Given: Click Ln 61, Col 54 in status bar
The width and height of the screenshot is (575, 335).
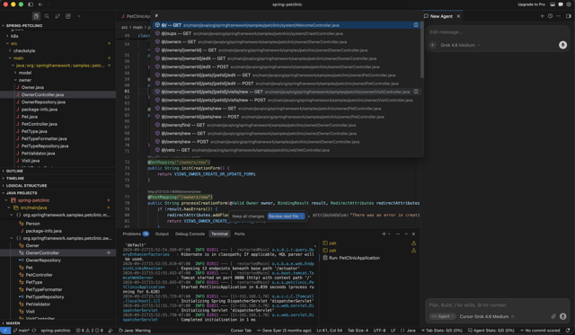Looking at the screenshot, I should 330,331.
